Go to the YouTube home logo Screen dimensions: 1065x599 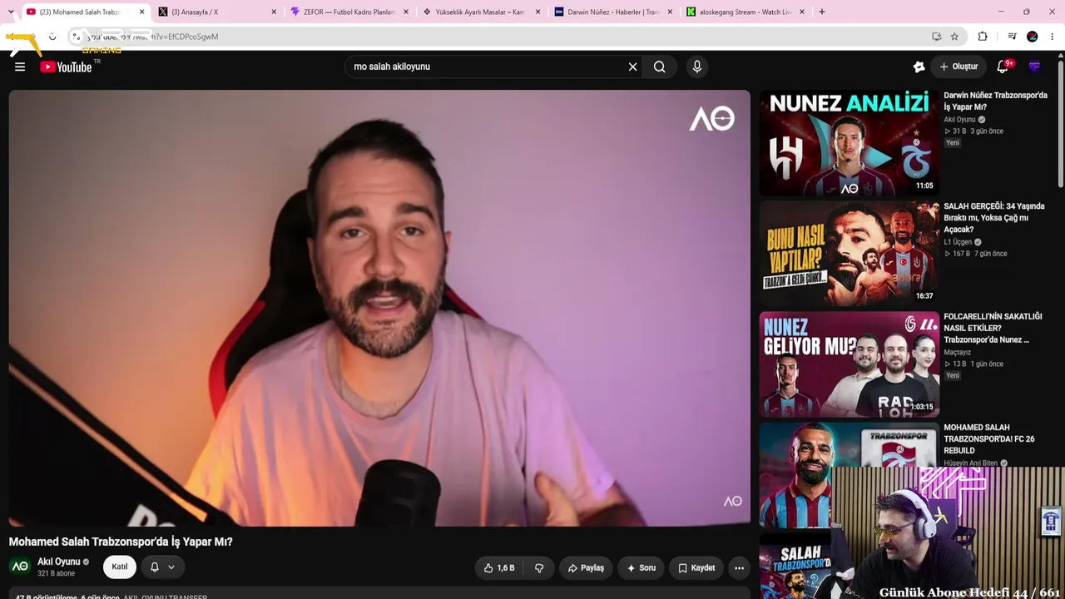click(x=66, y=67)
